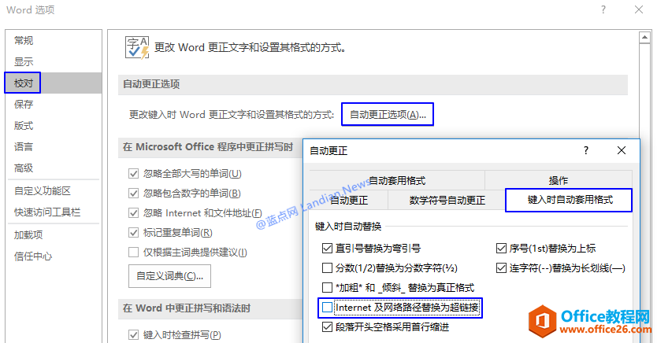The image size is (657, 343).
Task: Toggle 直引号替换为弯引号 checkbox
Action: (x=327, y=249)
